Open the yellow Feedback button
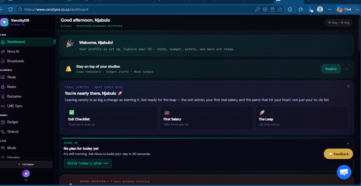Screen dimensions: 361x186 338,154
